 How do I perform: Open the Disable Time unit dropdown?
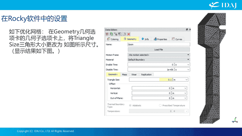[182, 70]
